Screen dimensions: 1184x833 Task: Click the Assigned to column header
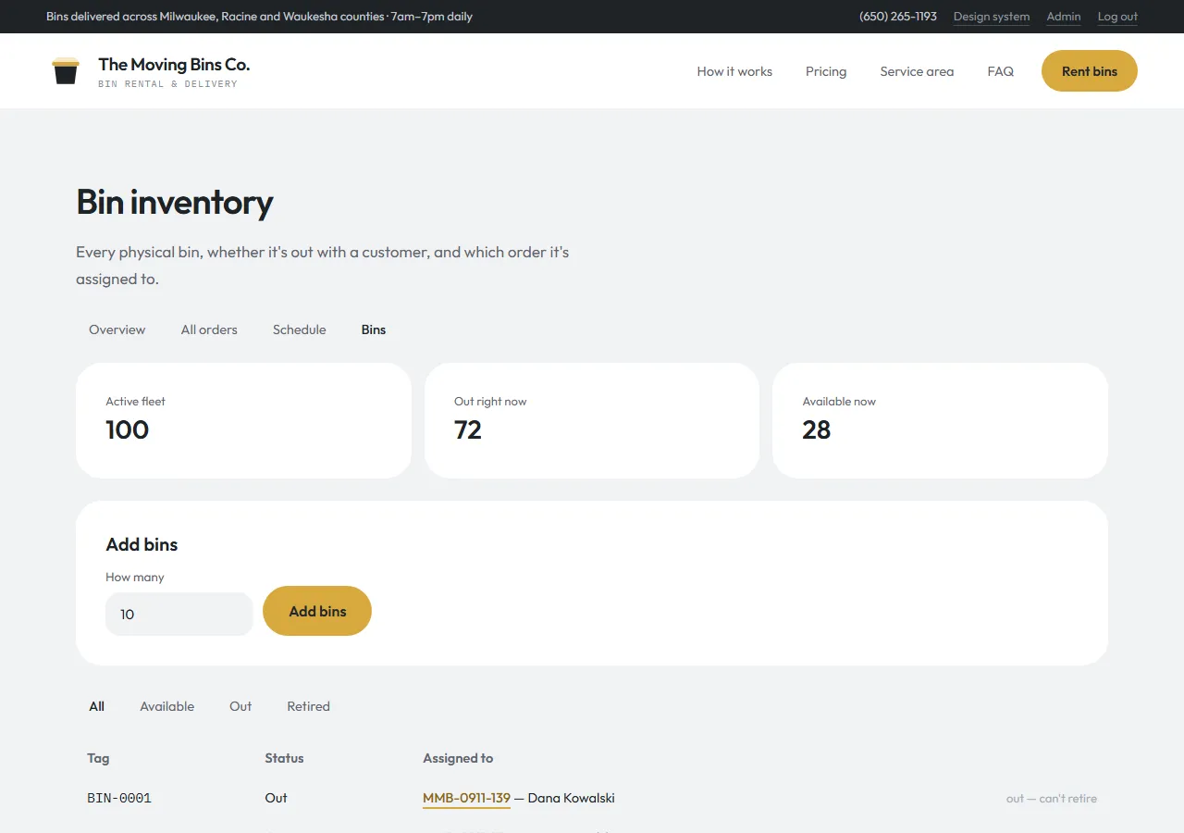point(458,758)
